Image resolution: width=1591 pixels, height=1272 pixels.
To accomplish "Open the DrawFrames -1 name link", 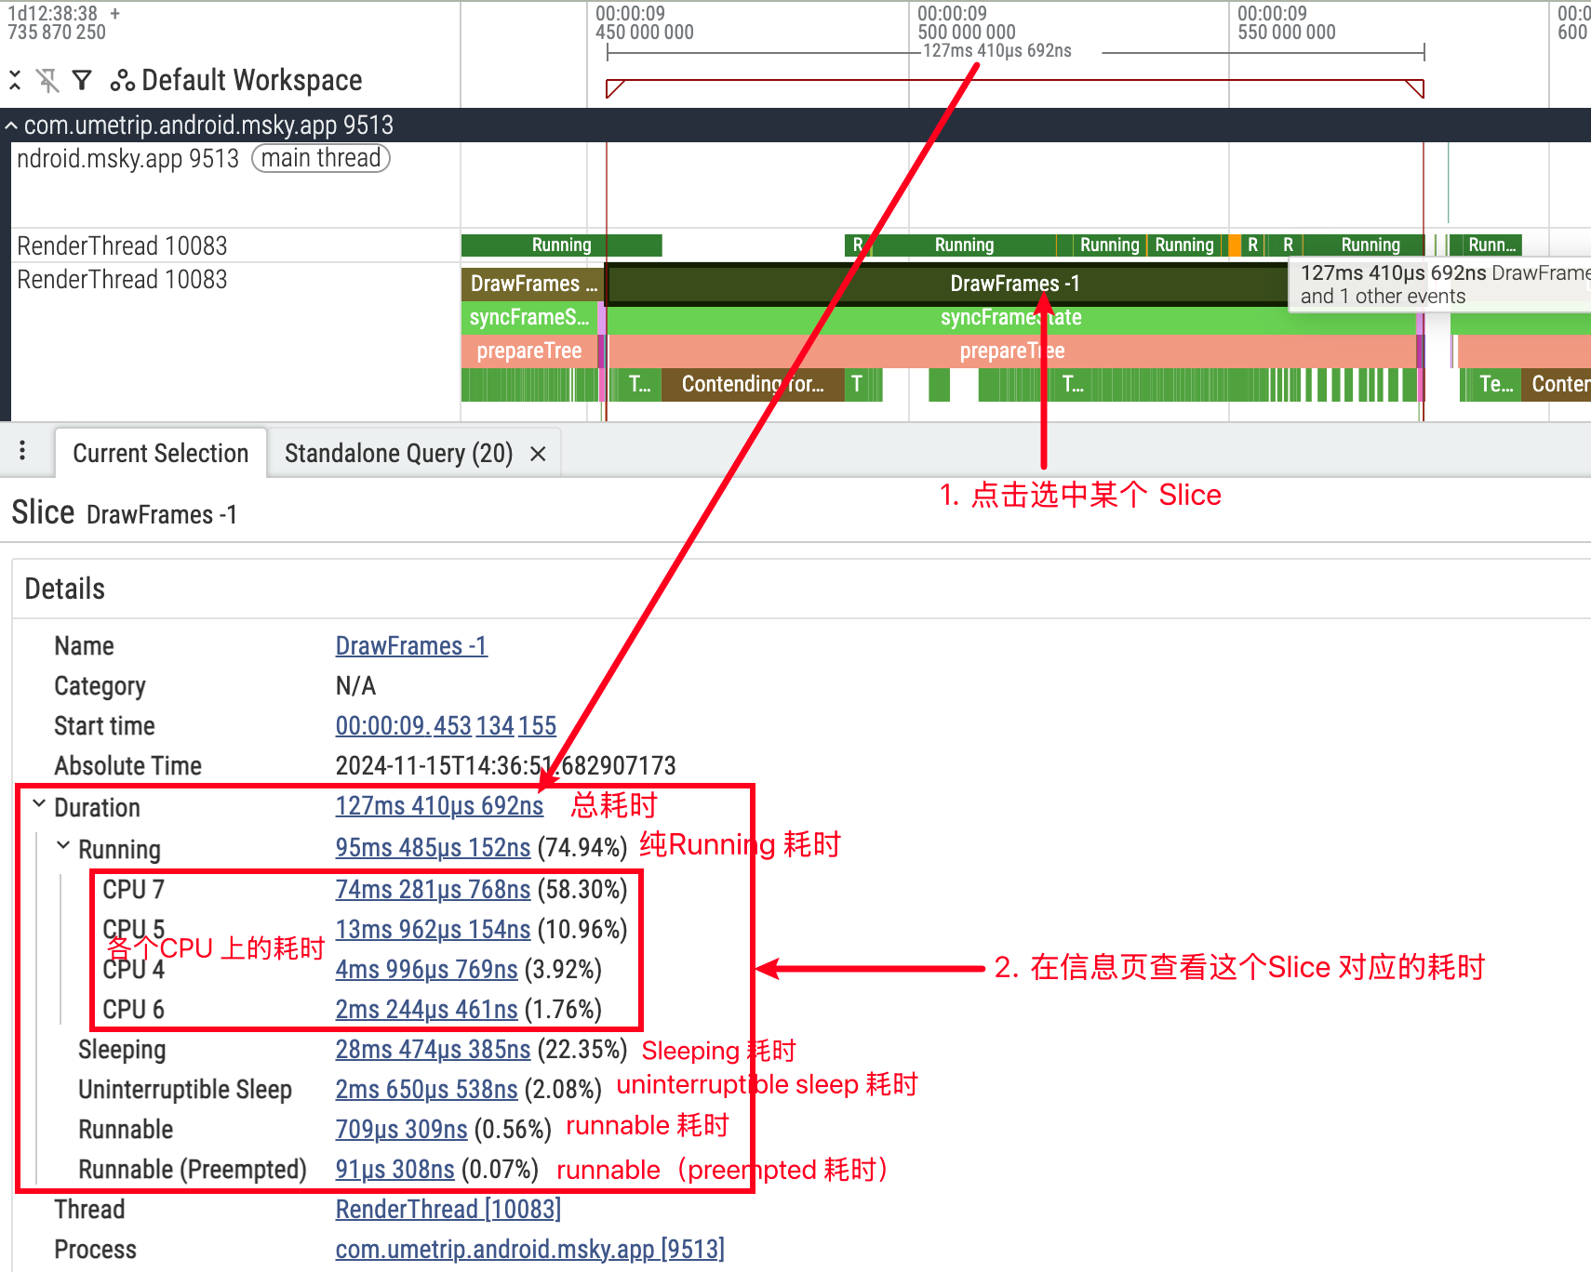I will click(410, 645).
